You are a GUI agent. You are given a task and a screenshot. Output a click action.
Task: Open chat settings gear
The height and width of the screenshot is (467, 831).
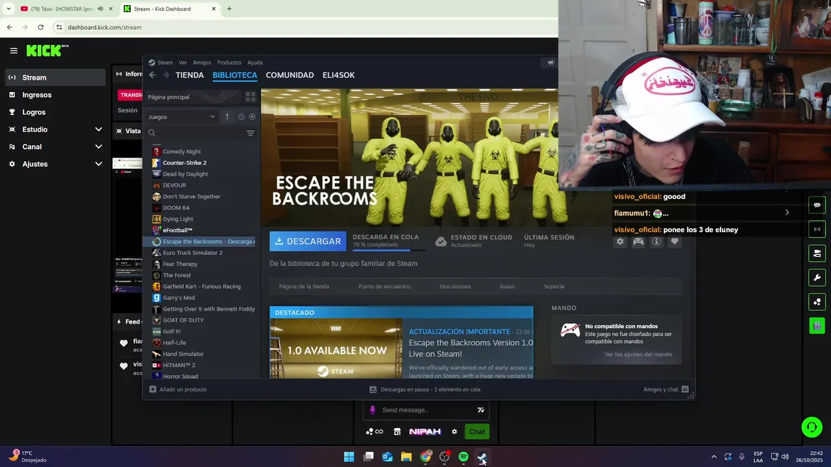click(454, 431)
